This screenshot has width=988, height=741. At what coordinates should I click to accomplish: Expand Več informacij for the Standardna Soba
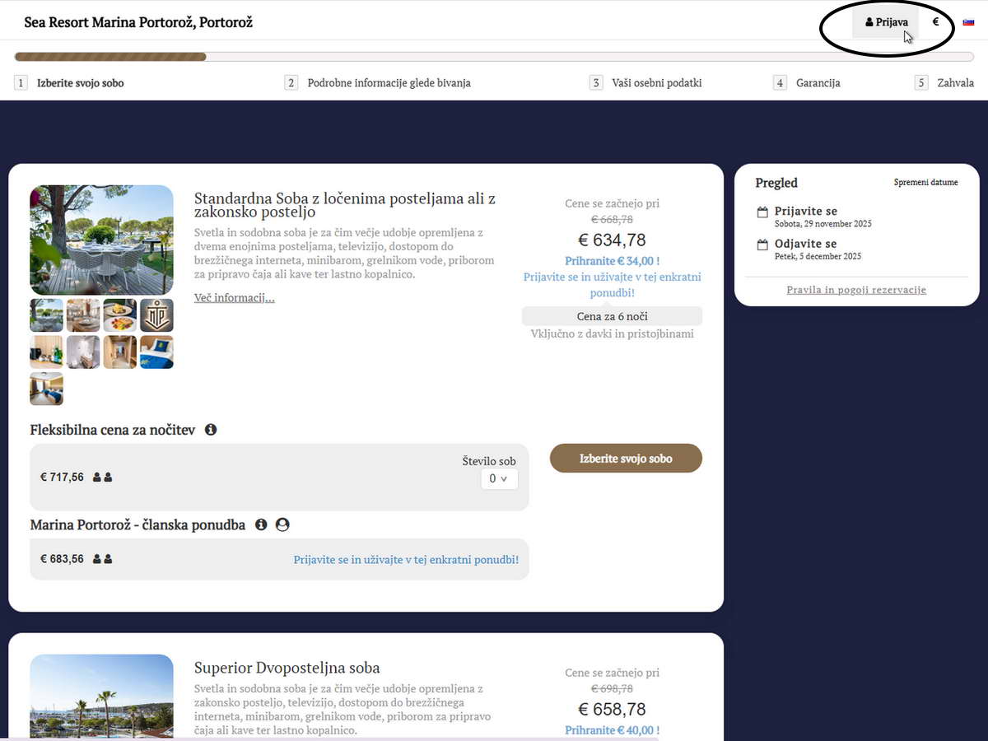coord(234,298)
